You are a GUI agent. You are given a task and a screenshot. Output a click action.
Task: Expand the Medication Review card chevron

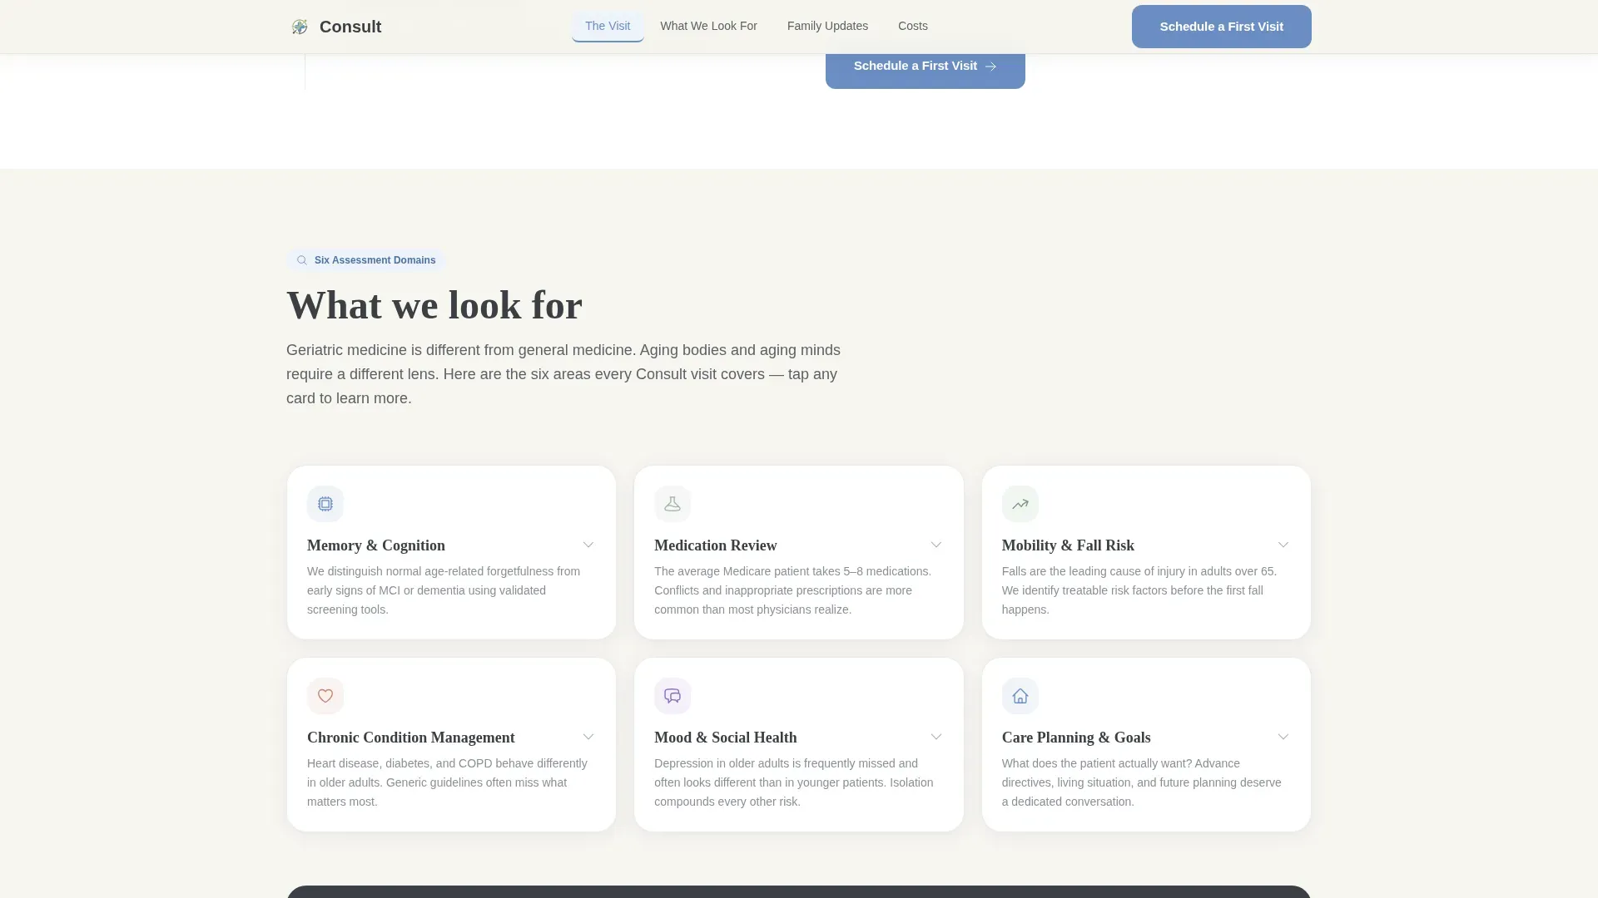[x=936, y=545]
